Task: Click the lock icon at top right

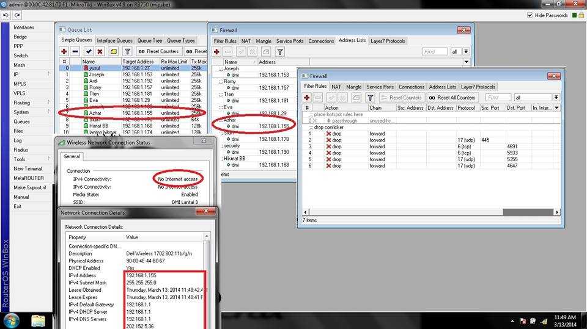Action: pos(581,15)
